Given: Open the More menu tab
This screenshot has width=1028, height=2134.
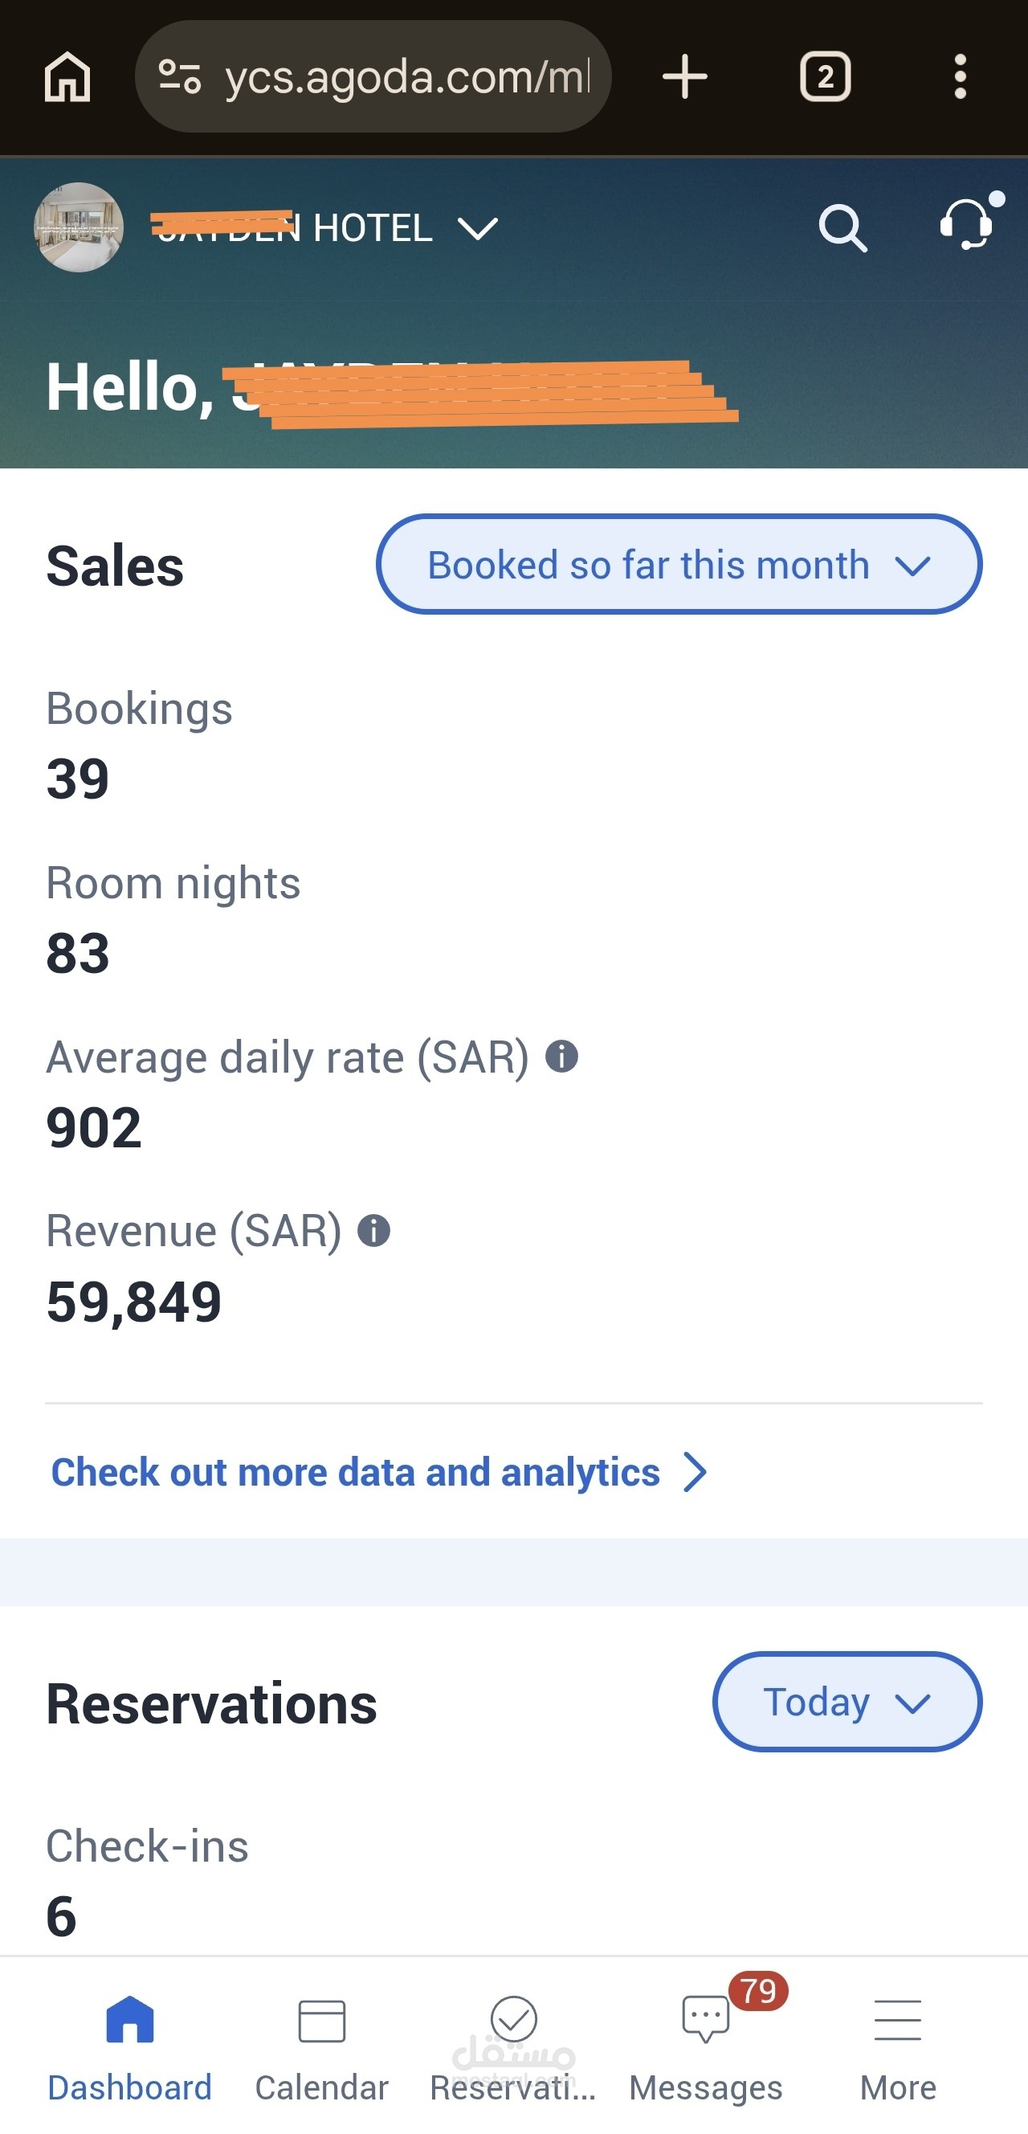Looking at the screenshot, I should click(x=898, y=2048).
